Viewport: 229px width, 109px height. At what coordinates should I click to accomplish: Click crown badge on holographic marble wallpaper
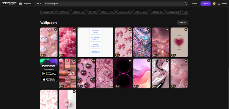pos(149,29)
